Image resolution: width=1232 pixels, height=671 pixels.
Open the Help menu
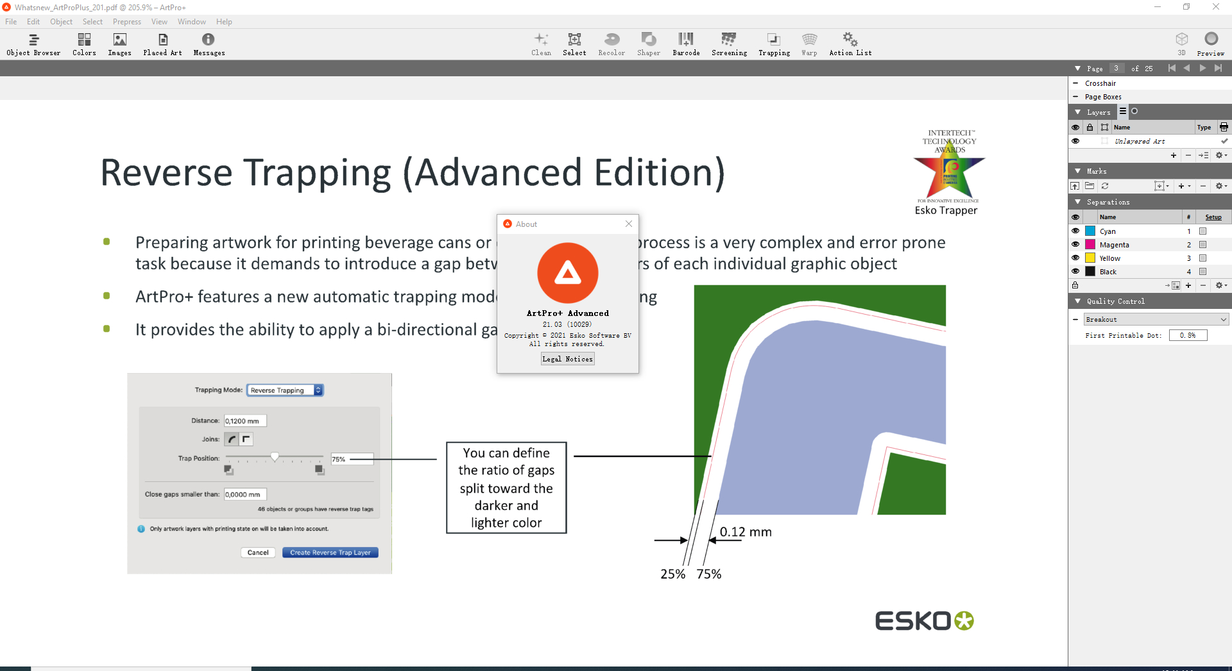pos(224,22)
